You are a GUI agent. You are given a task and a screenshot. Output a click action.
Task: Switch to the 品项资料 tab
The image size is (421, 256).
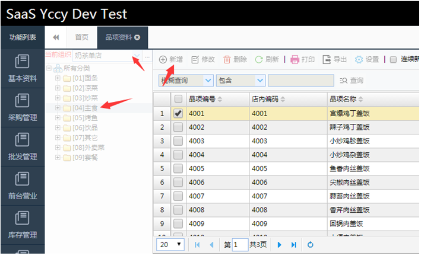coord(119,37)
